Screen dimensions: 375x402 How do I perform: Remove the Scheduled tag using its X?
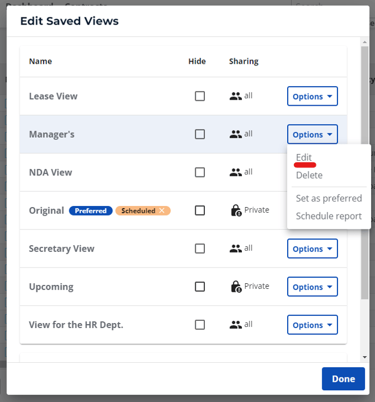point(162,211)
